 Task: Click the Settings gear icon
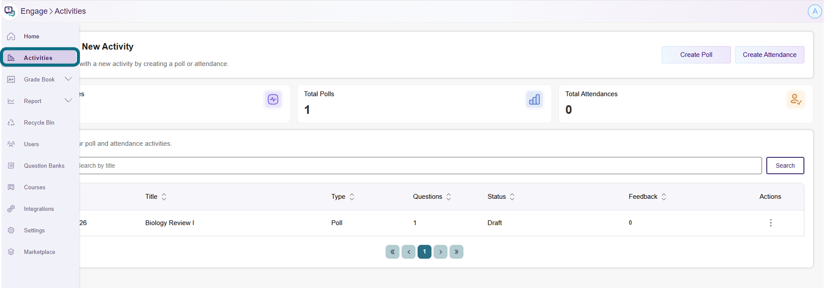(x=11, y=230)
